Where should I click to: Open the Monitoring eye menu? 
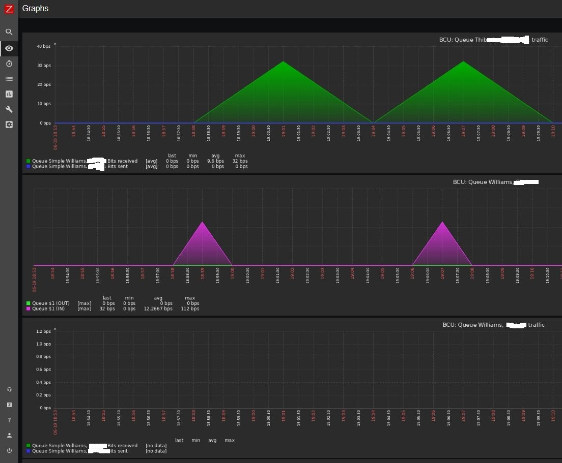9,48
